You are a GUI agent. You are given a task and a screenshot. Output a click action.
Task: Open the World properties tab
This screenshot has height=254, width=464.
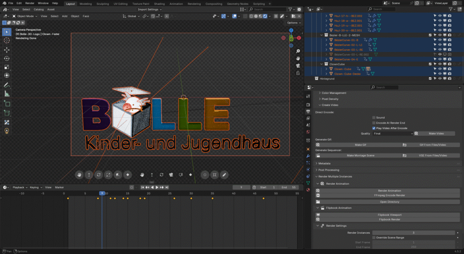308,132
